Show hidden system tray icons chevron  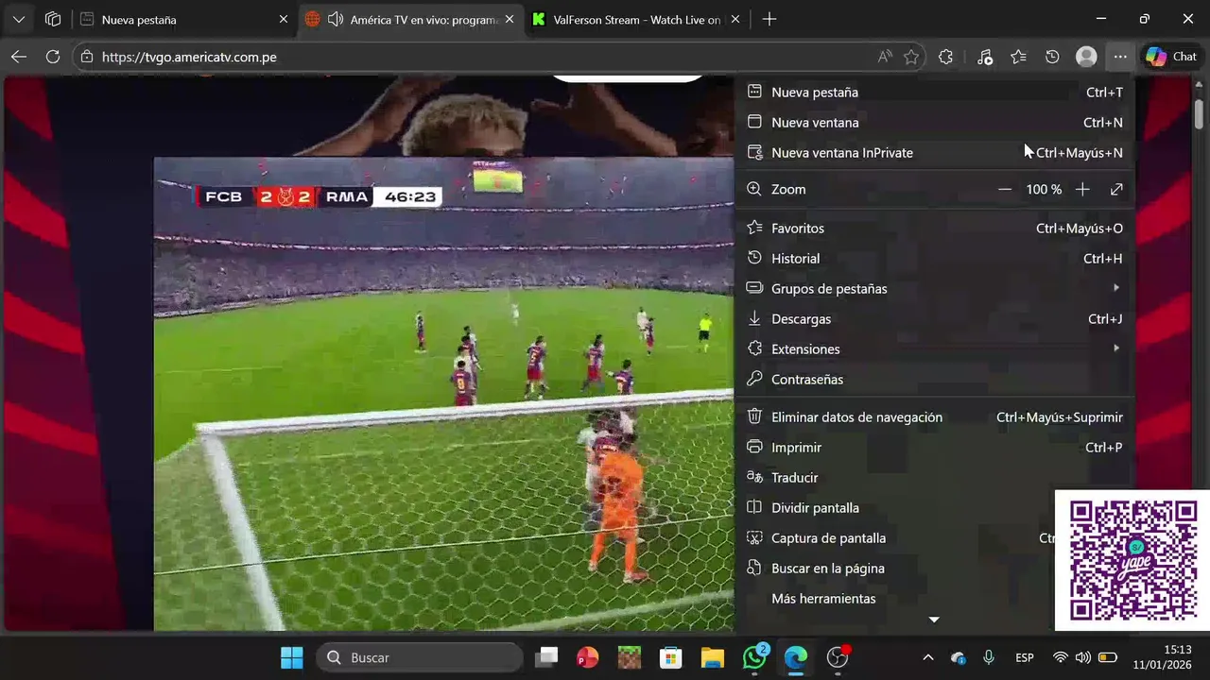click(x=927, y=657)
